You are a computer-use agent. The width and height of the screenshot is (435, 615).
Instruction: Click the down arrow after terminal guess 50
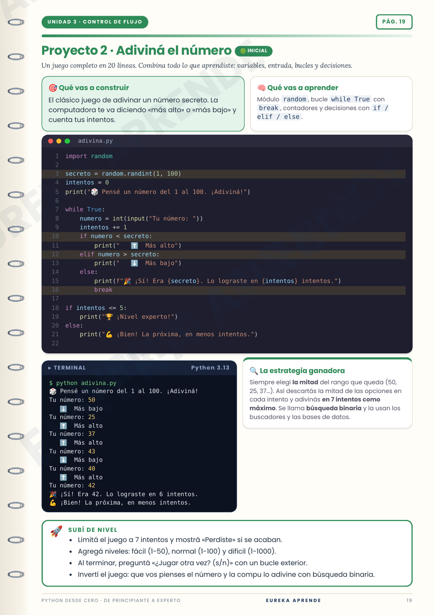click(63, 409)
